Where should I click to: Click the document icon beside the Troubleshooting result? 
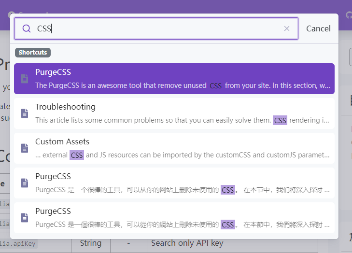tap(25, 113)
